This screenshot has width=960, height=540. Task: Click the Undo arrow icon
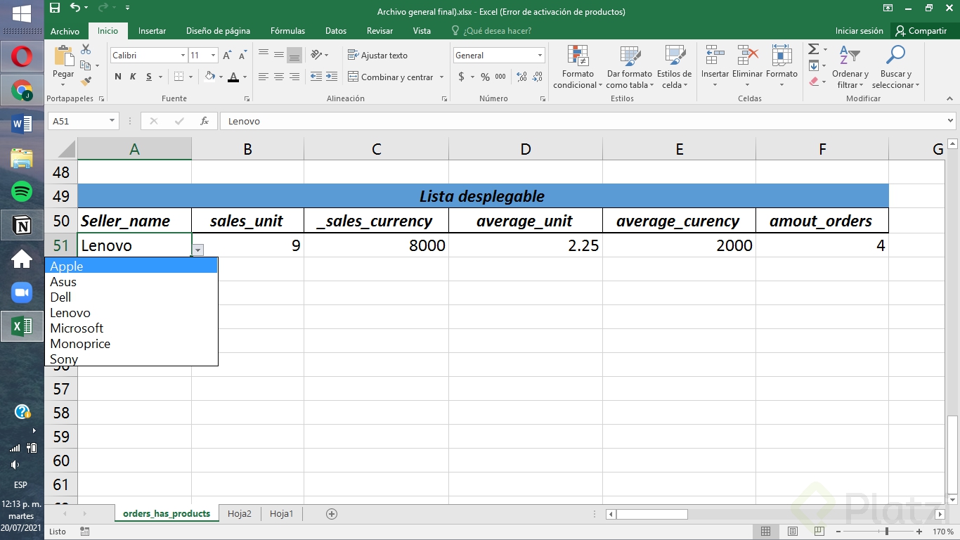pyautogui.click(x=75, y=8)
